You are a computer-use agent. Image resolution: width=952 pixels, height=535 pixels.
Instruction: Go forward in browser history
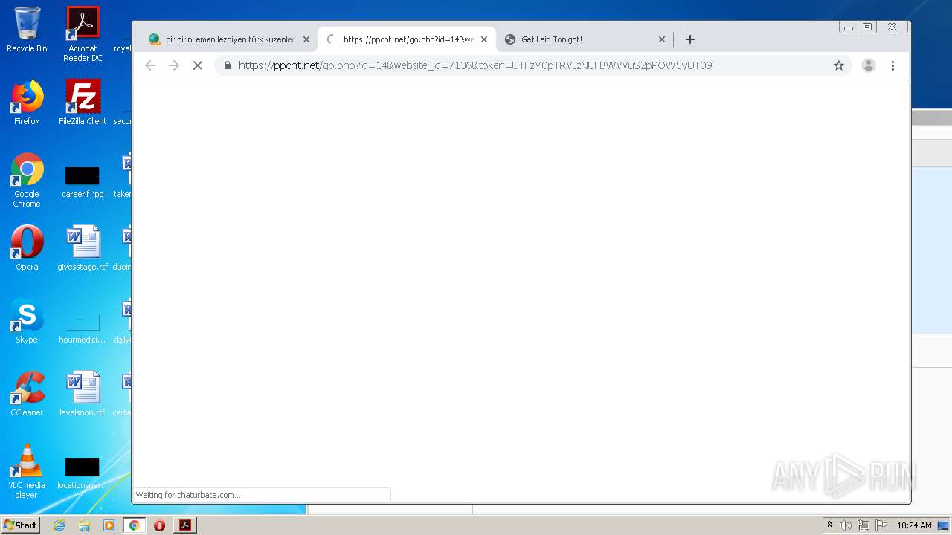pyautogui.click(x=174, y=65)
